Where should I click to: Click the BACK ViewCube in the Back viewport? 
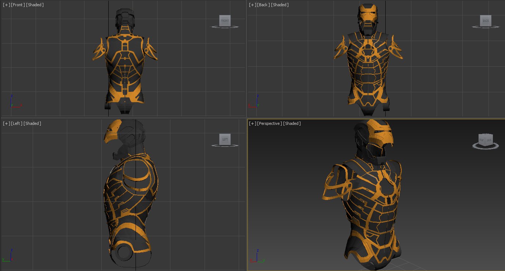[486, 21]
